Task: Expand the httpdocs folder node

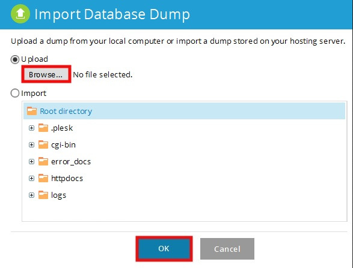Action: coord(31,179)
